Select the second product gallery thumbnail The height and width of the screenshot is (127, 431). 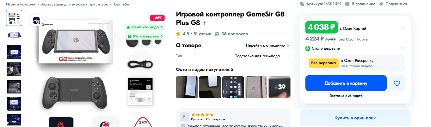click(x=14, y=35)
